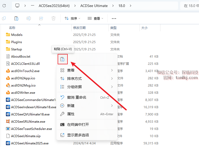Go to ACDSee2025(64bit) breadcrumb folder
199x148 pixels.
coord(54,6)
